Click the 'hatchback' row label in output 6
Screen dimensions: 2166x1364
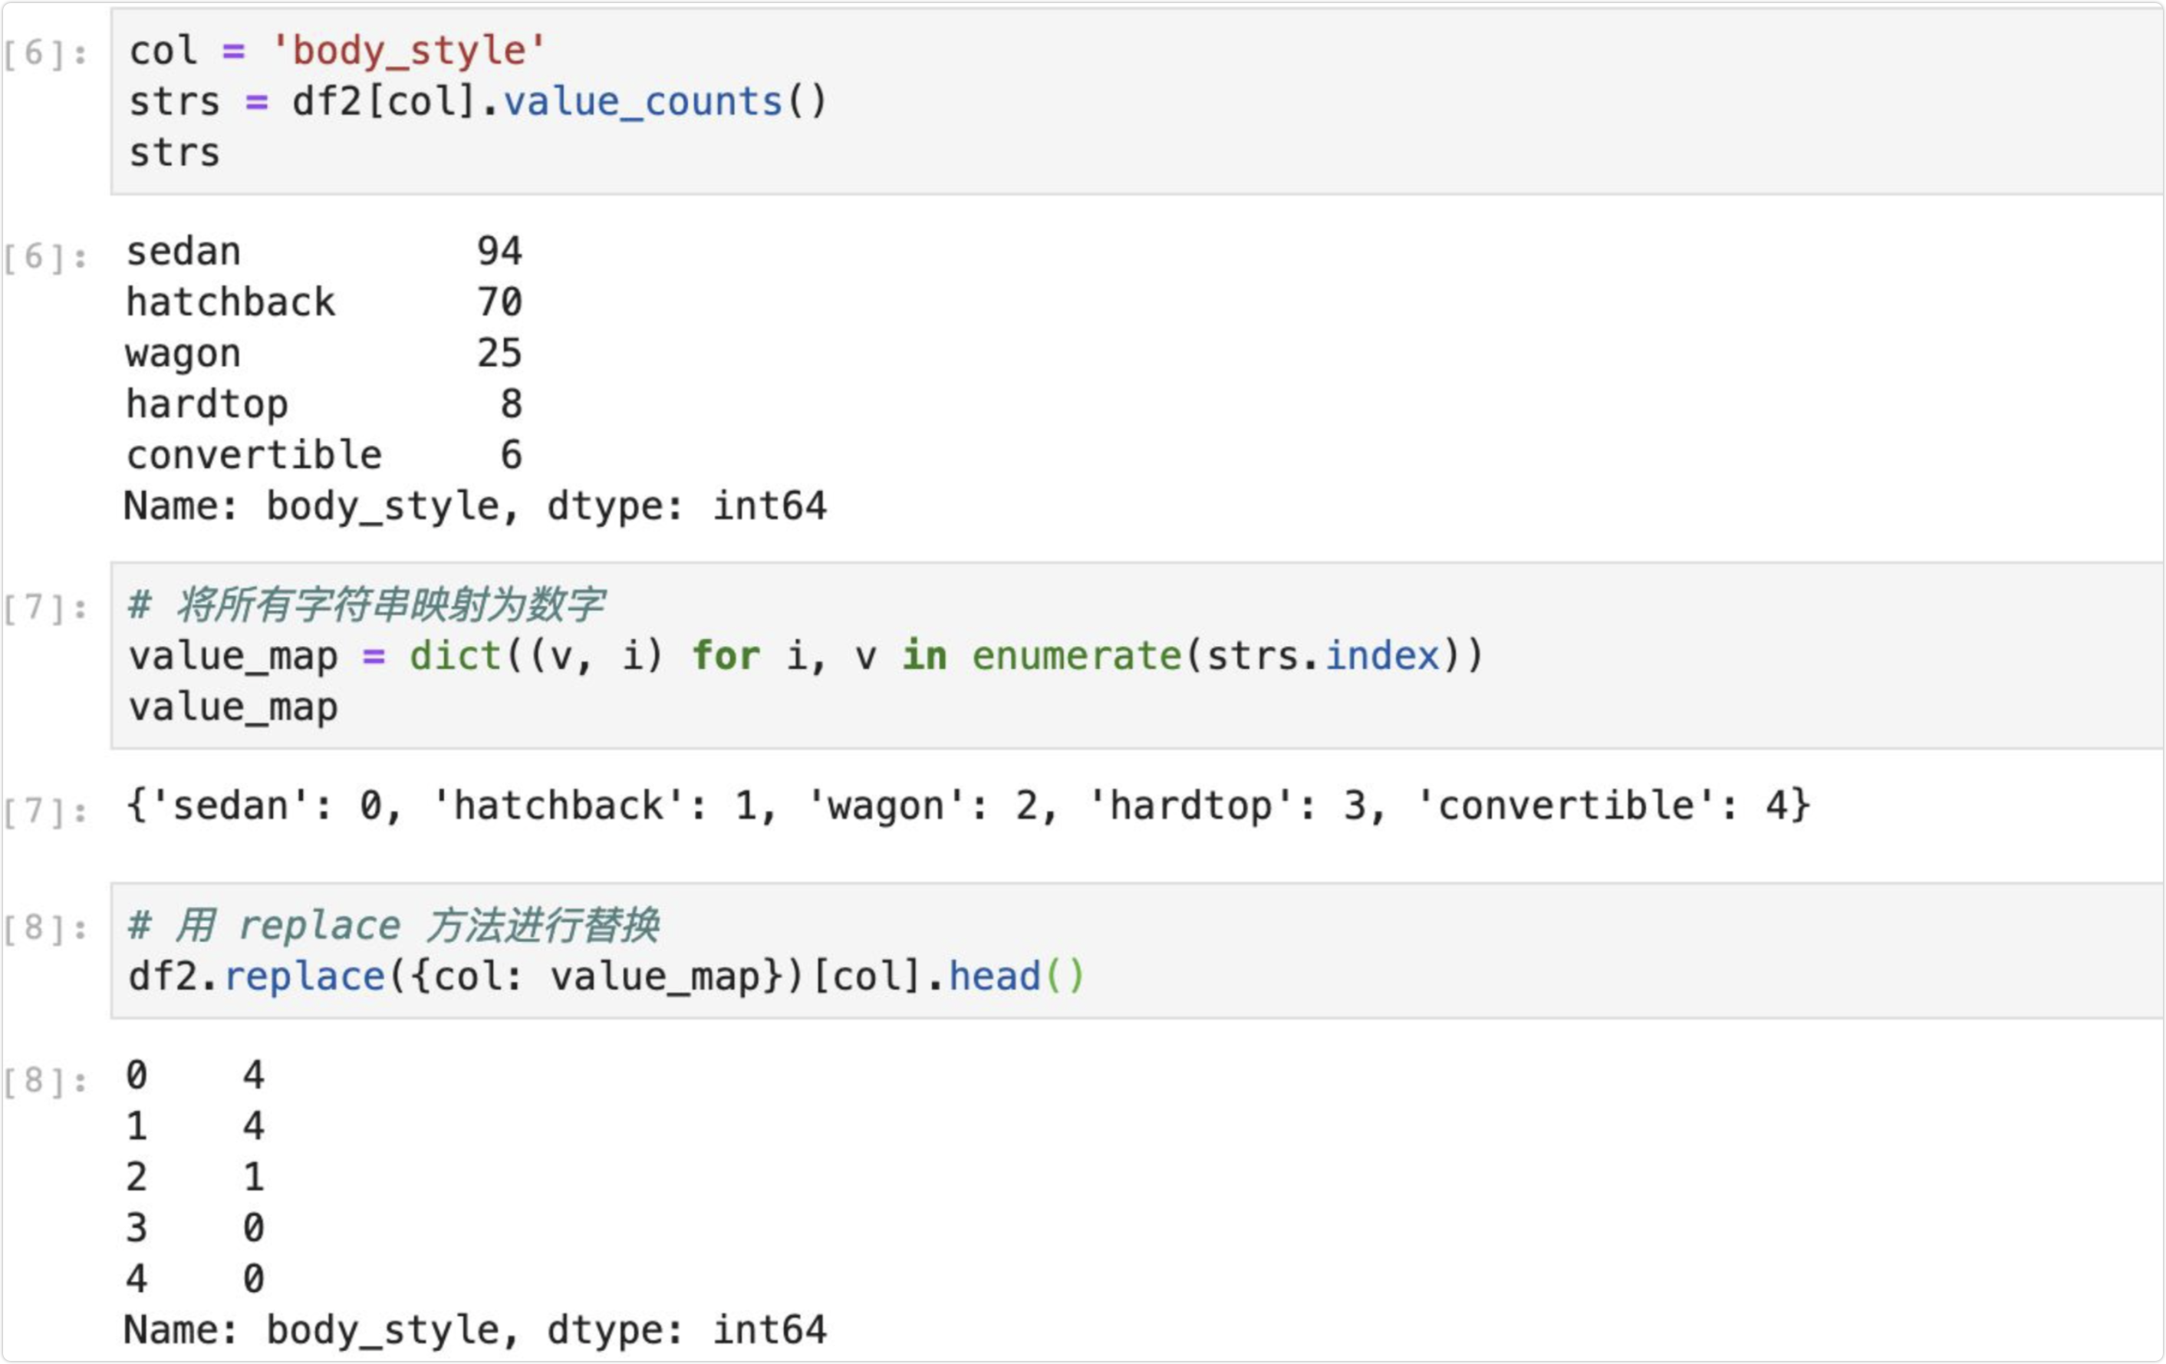pos(230,302)
